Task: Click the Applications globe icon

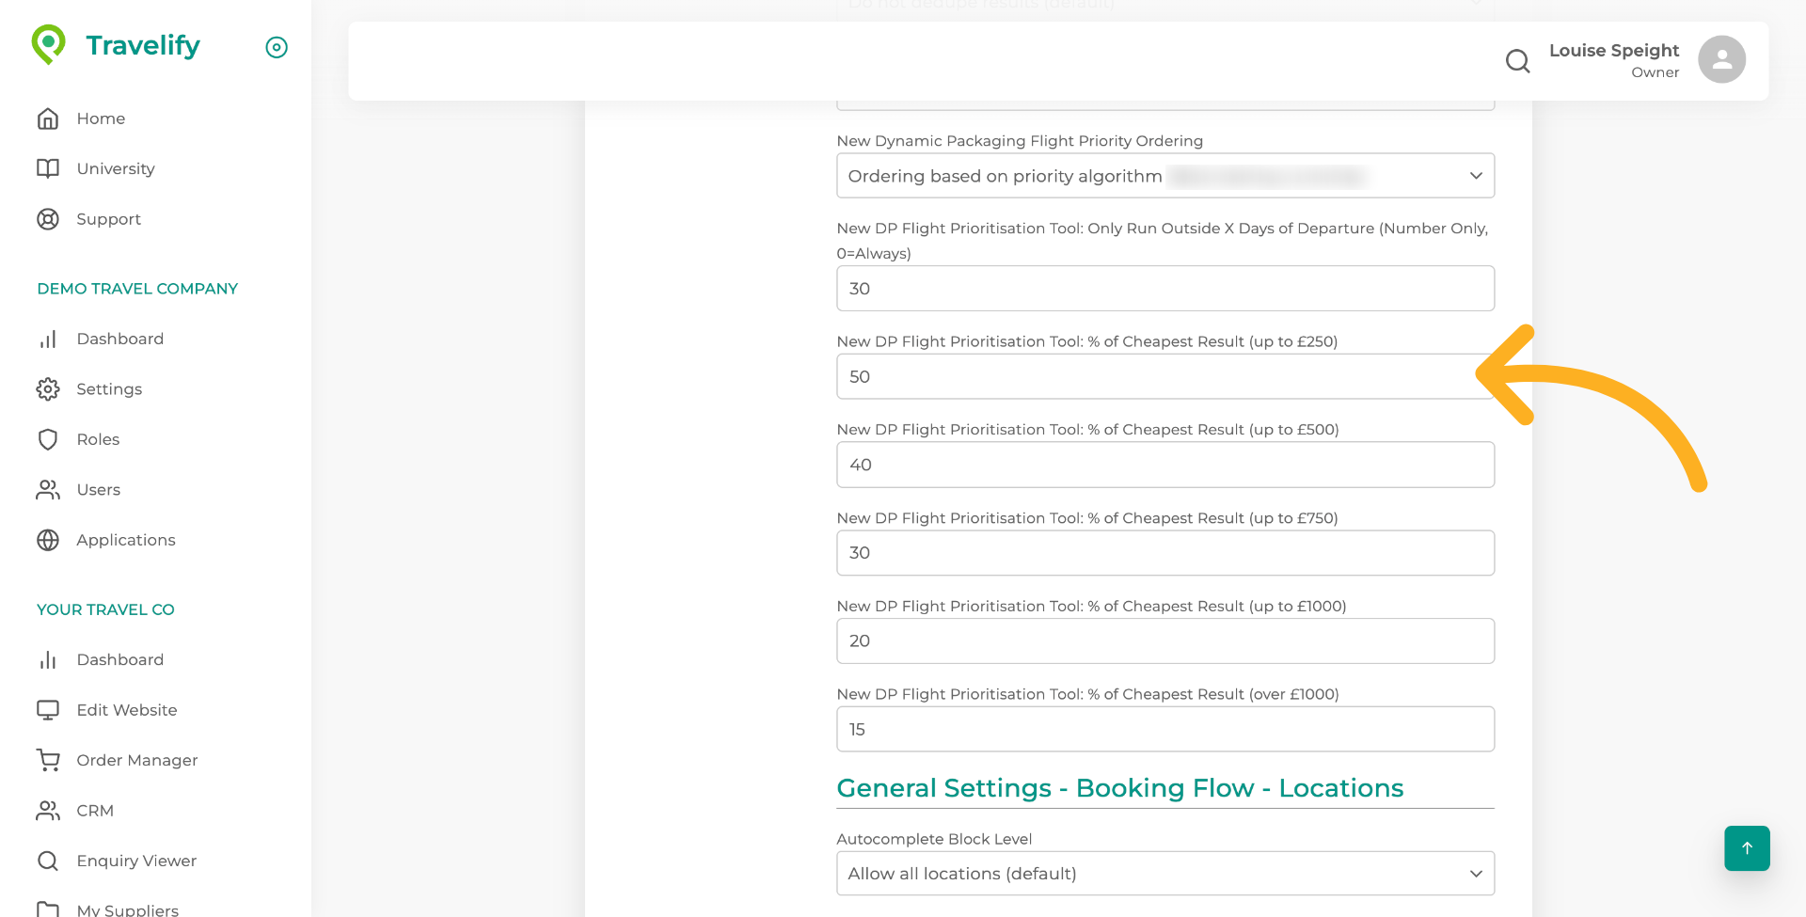Action: (48, 540)
